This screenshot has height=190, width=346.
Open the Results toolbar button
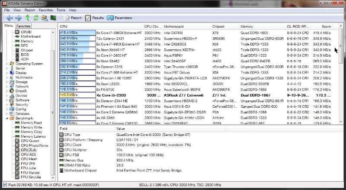point(94,18)
